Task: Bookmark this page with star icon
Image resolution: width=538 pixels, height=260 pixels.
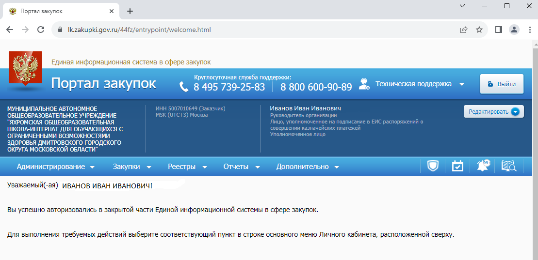Action: coord(479,30)
